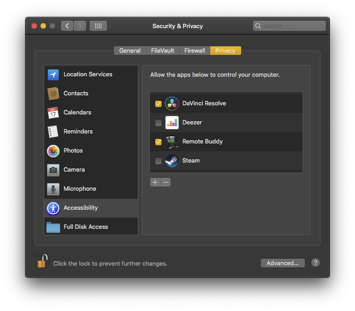Screen dimensions: 355x311
Task: Select the Steam name text
Action: coord(191,161)
